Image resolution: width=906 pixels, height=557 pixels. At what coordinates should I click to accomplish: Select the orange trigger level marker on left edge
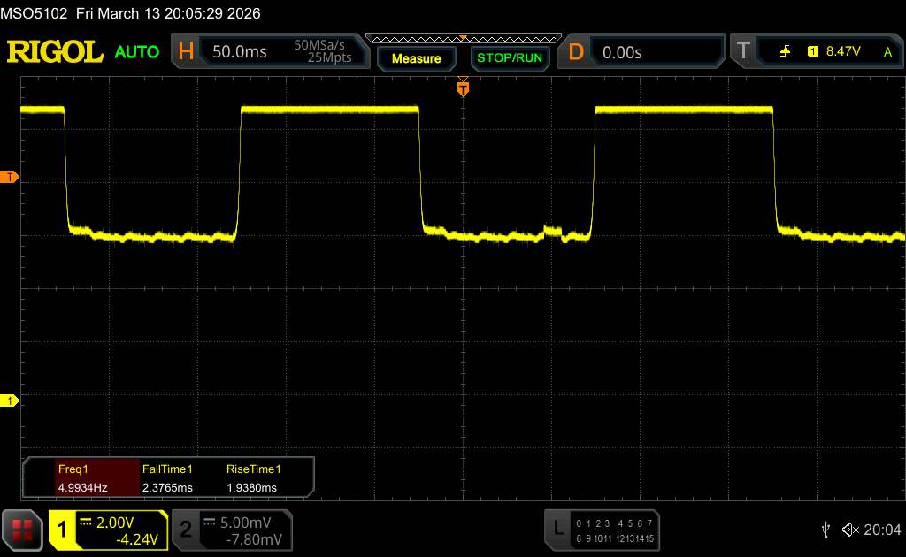tap(10, 178)
